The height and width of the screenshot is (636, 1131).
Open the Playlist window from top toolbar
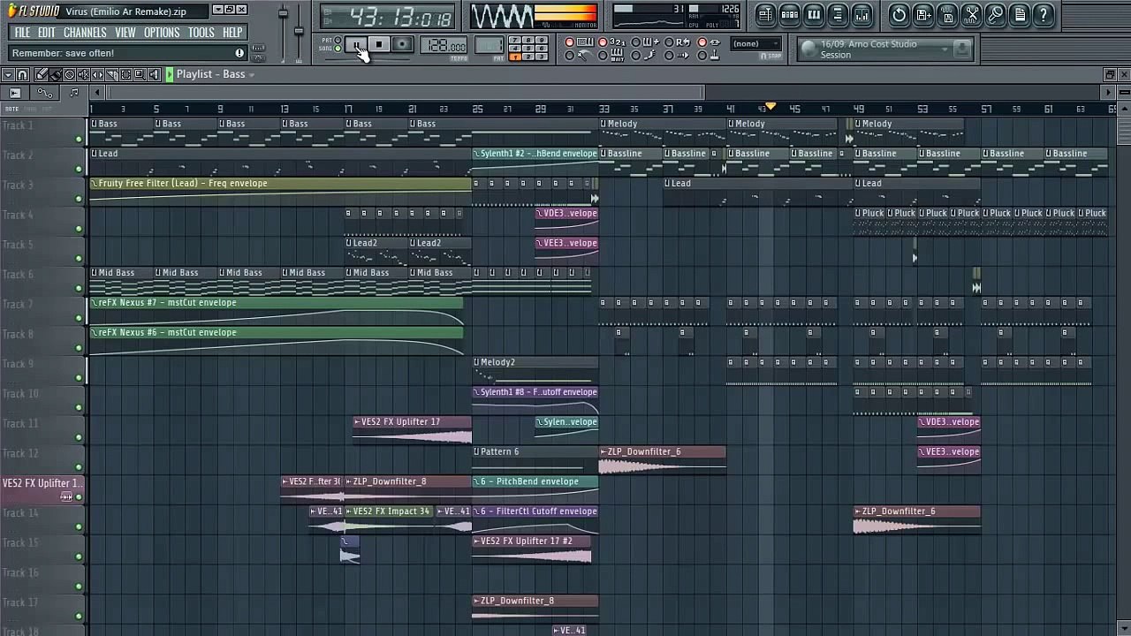click(x=766, y=15)
